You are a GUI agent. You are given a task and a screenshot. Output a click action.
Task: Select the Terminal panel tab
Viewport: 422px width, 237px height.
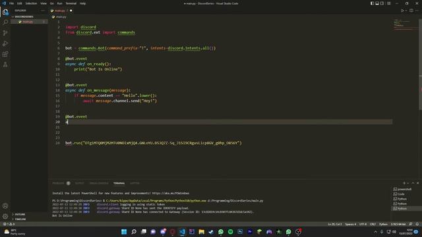119,183
